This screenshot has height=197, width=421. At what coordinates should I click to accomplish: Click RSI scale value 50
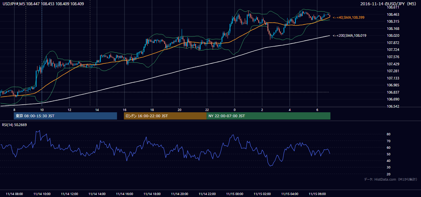coord(388,154)
